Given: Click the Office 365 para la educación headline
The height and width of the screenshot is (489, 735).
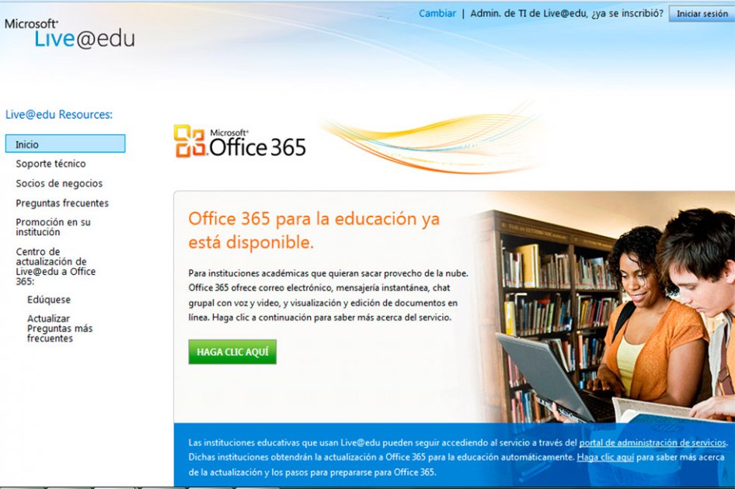Looking at the screenshot, I should [x=314, y=231].
